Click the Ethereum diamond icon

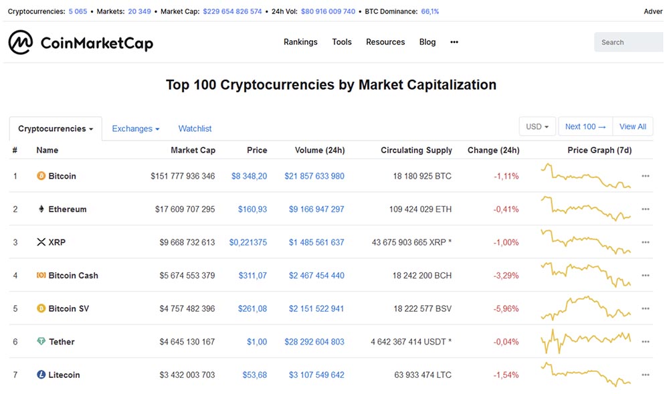tap(41, 209)
